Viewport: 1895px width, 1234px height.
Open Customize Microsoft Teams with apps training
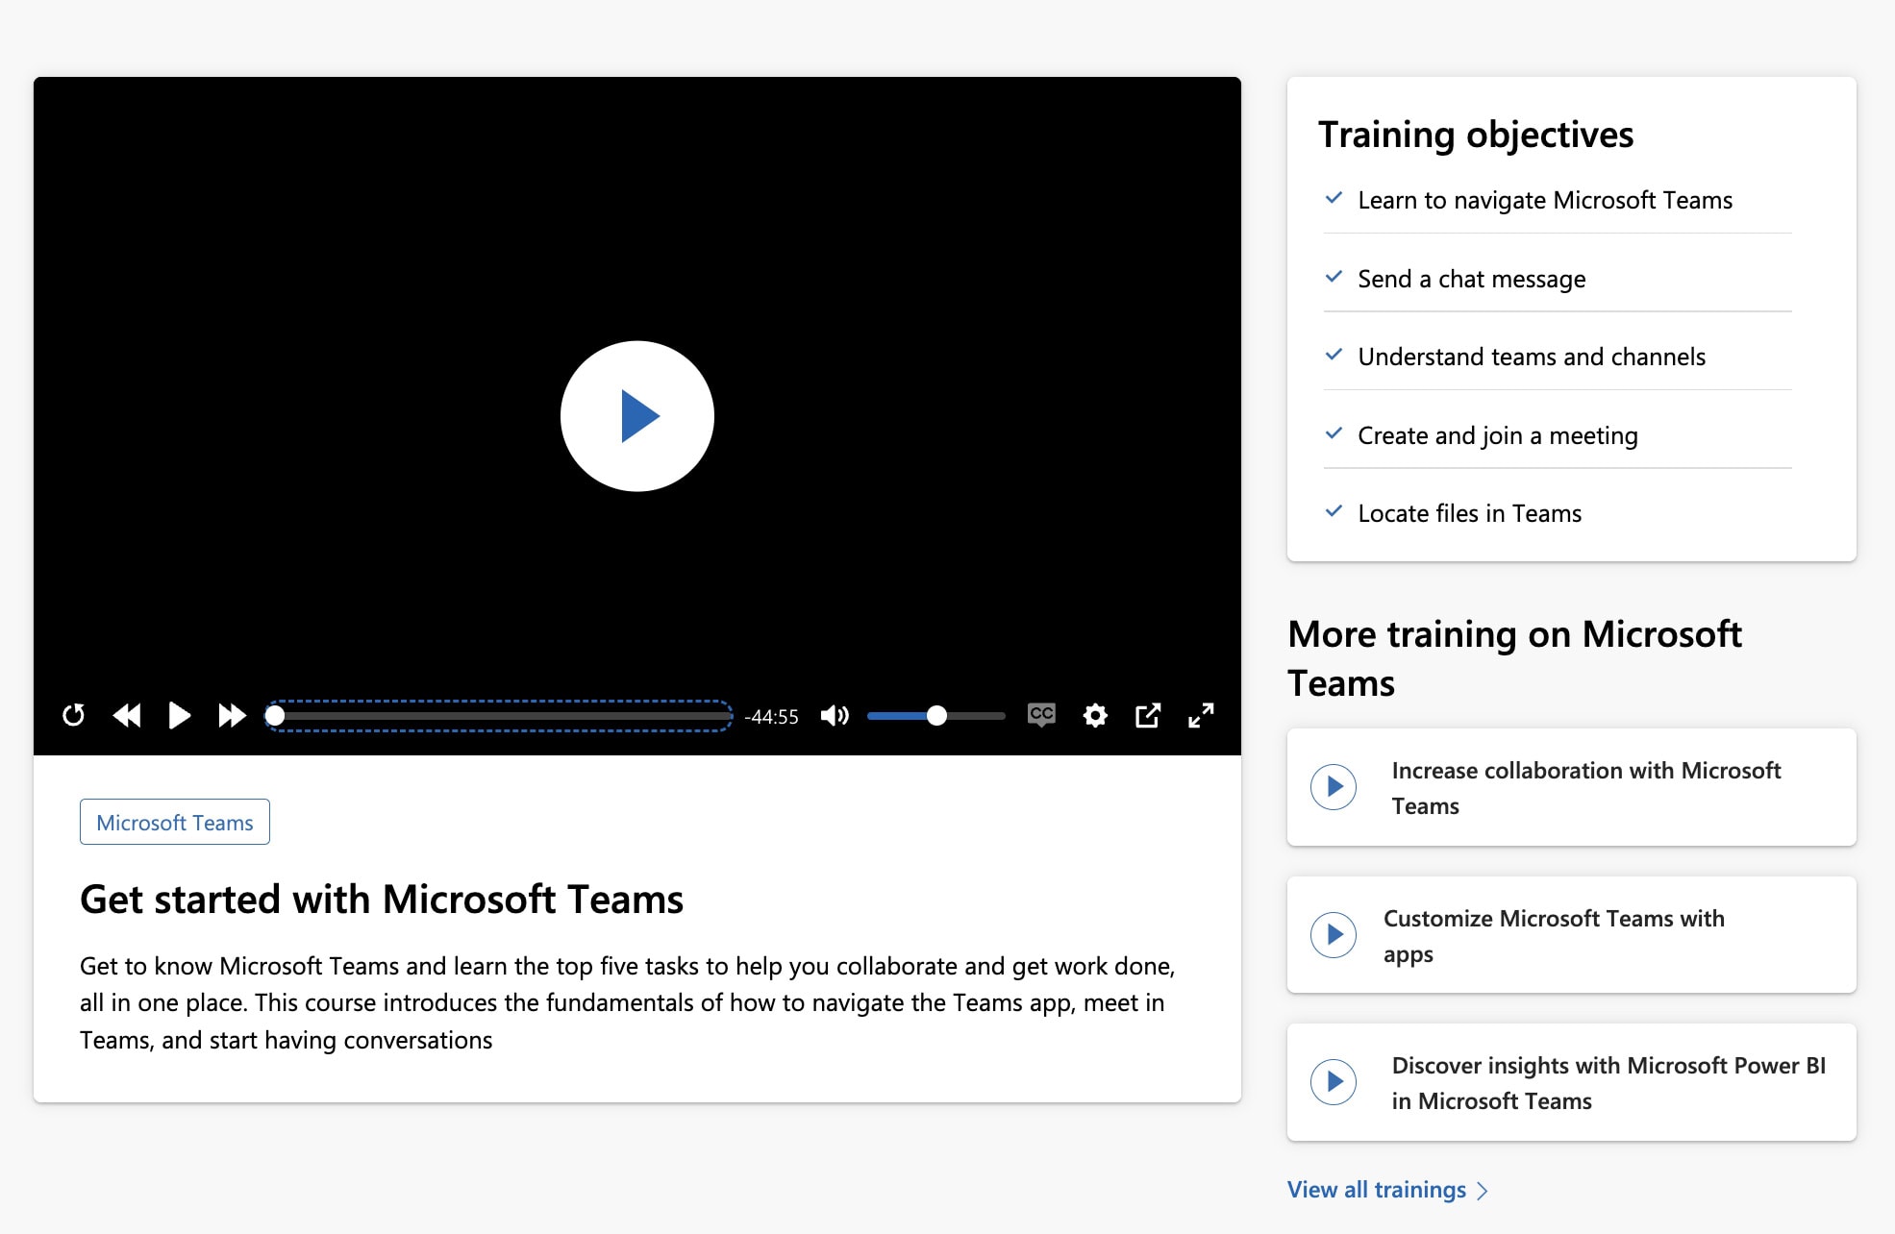coord(1572,935)
